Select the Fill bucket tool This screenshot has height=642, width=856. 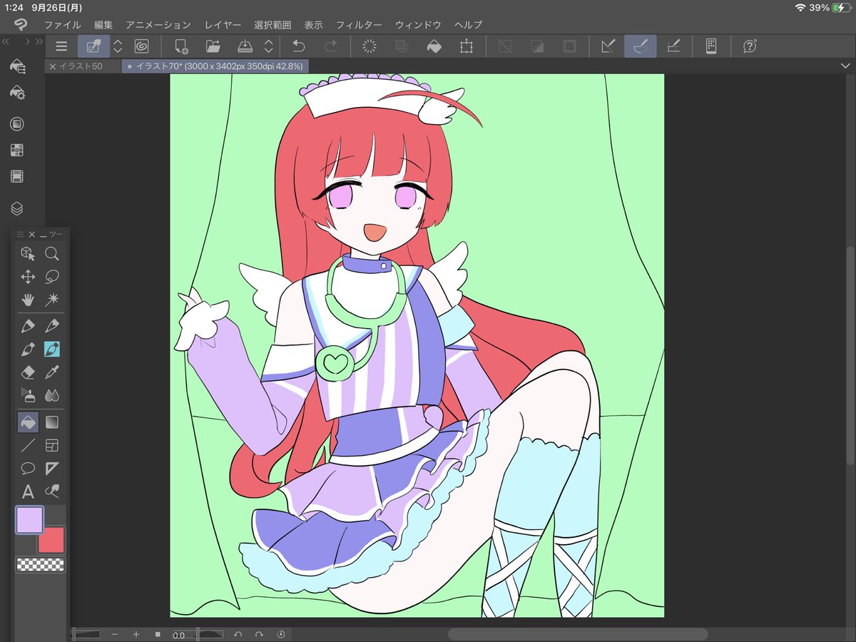point(28,422)
